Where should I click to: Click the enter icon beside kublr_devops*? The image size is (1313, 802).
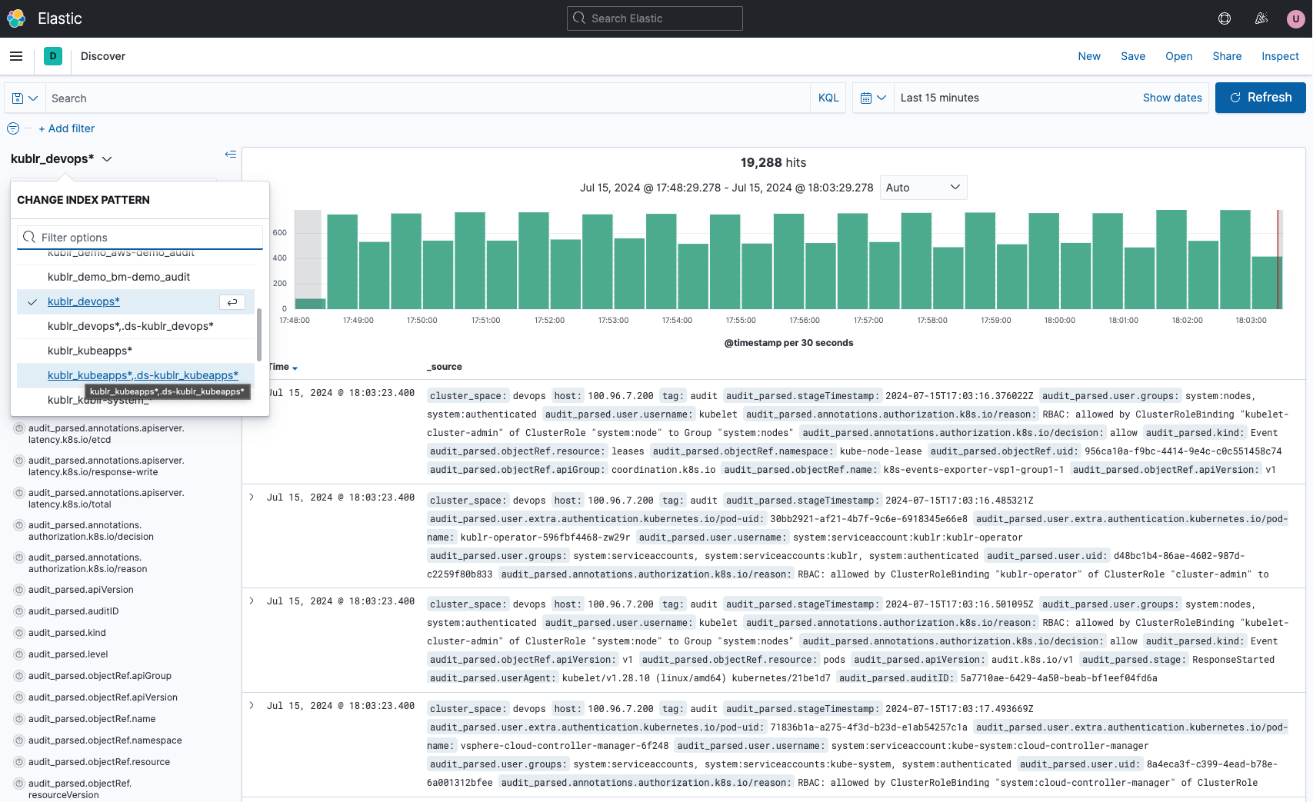[x=232, y=302]
